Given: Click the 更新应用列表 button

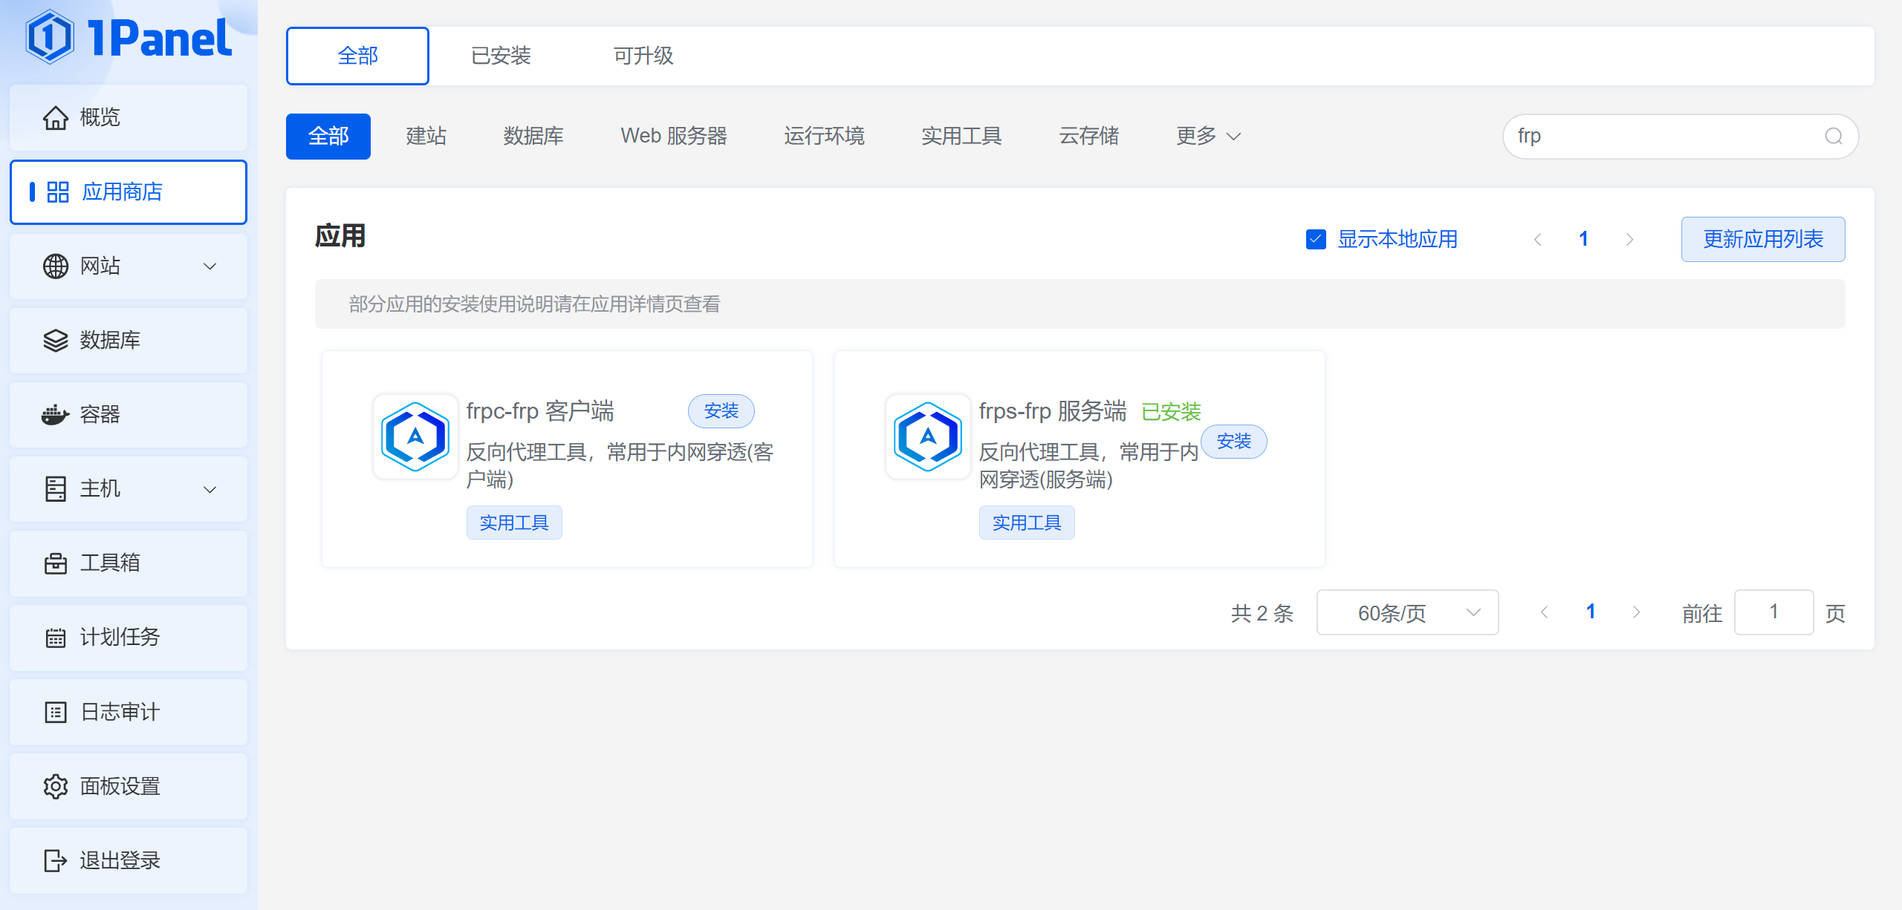Looking at the screenshot, I should pos(1763,239).
